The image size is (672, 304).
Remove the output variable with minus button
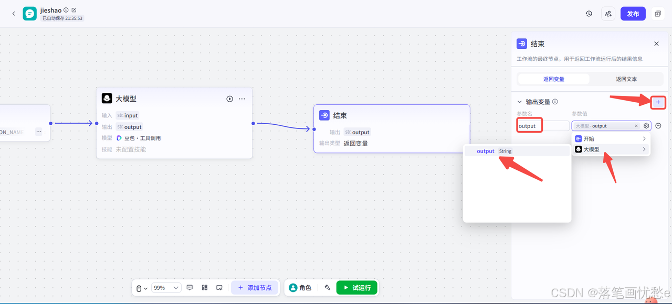tap(659, 126)
